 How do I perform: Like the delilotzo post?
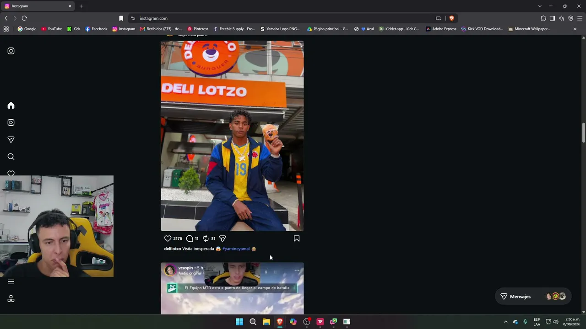(x=168, y=239)
